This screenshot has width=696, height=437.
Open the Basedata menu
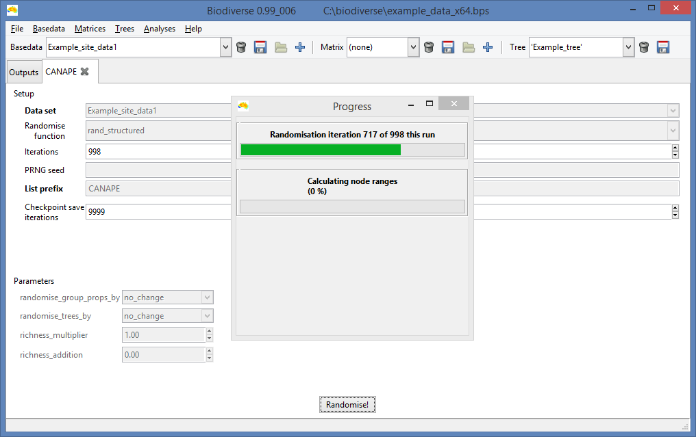(49, 29)
